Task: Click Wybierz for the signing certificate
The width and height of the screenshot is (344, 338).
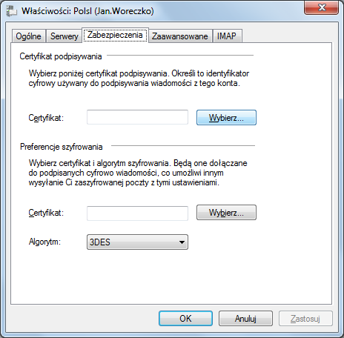Action: tap(226, 118)
